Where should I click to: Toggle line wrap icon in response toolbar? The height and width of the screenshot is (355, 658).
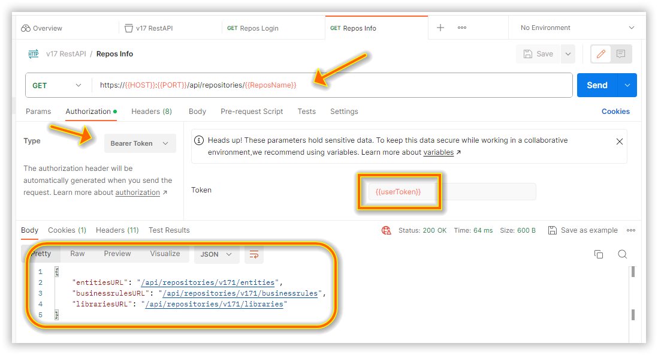254,254
